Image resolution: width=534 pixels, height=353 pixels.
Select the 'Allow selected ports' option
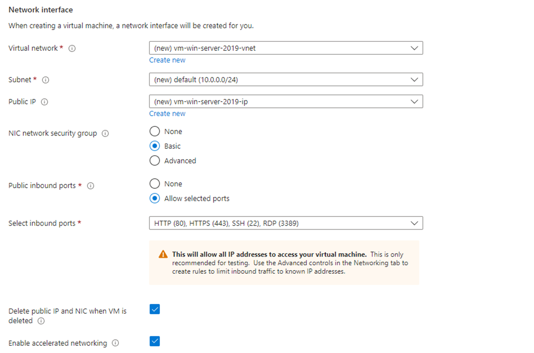point(154,198)
